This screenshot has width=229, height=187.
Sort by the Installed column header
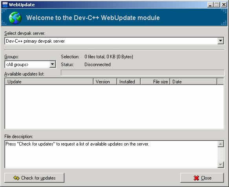coord(128,82)
